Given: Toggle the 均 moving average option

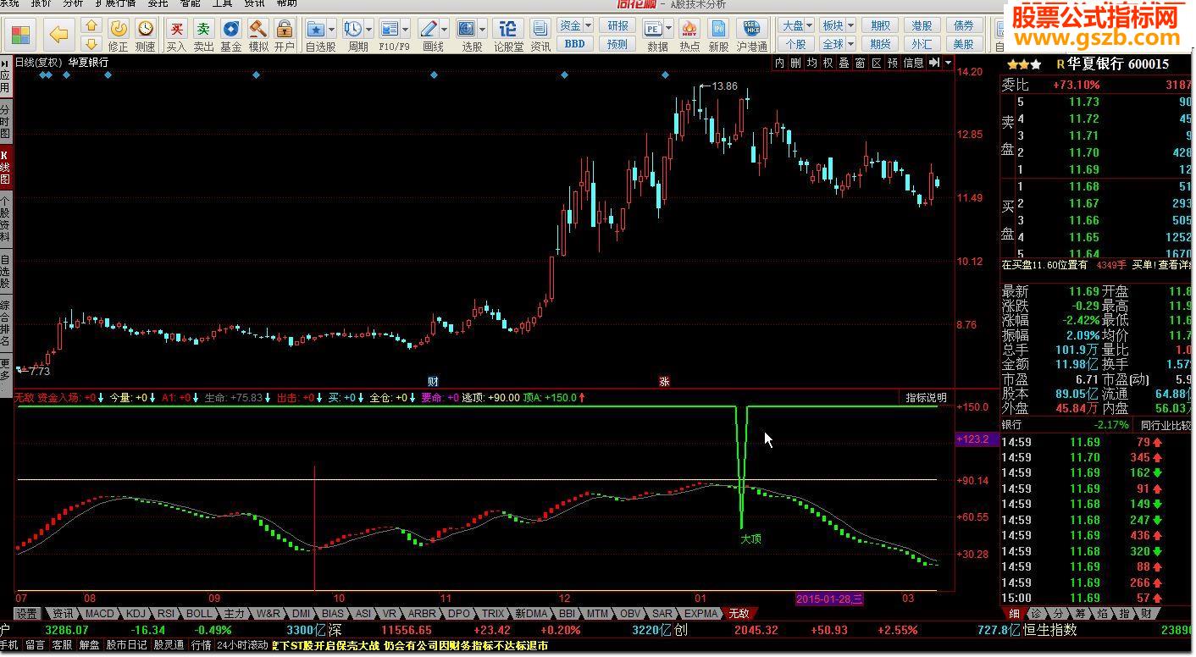Looking at the screenshot, I should pyautogui.click(x=812, y=63).
